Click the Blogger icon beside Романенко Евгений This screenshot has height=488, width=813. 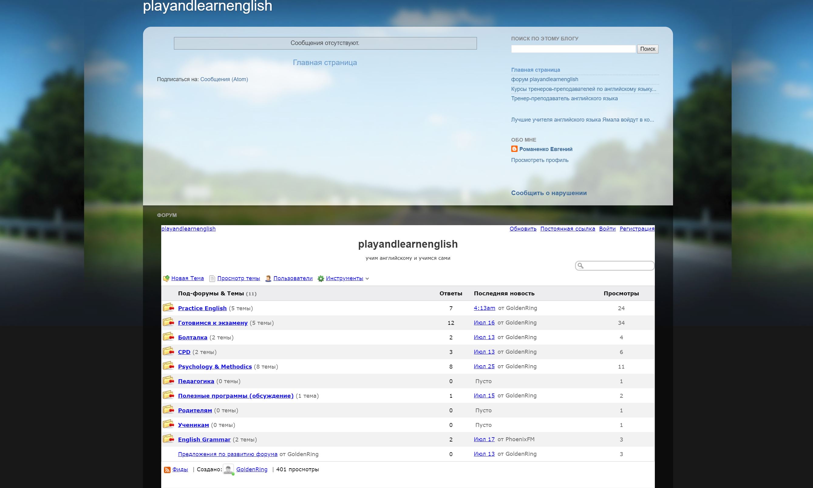(x=514, y=149)
